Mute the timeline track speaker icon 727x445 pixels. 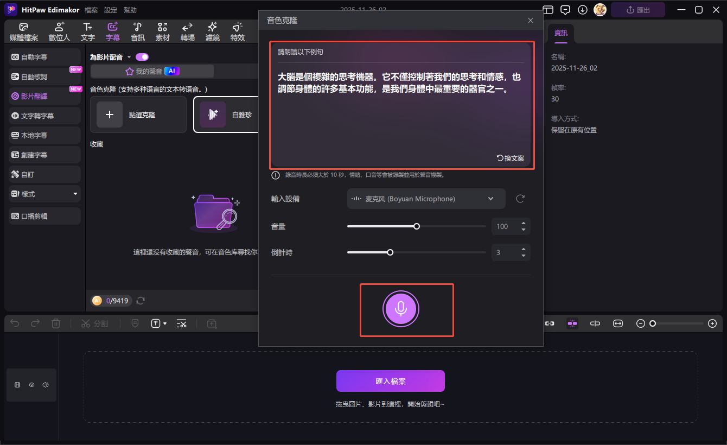point(46,385)
